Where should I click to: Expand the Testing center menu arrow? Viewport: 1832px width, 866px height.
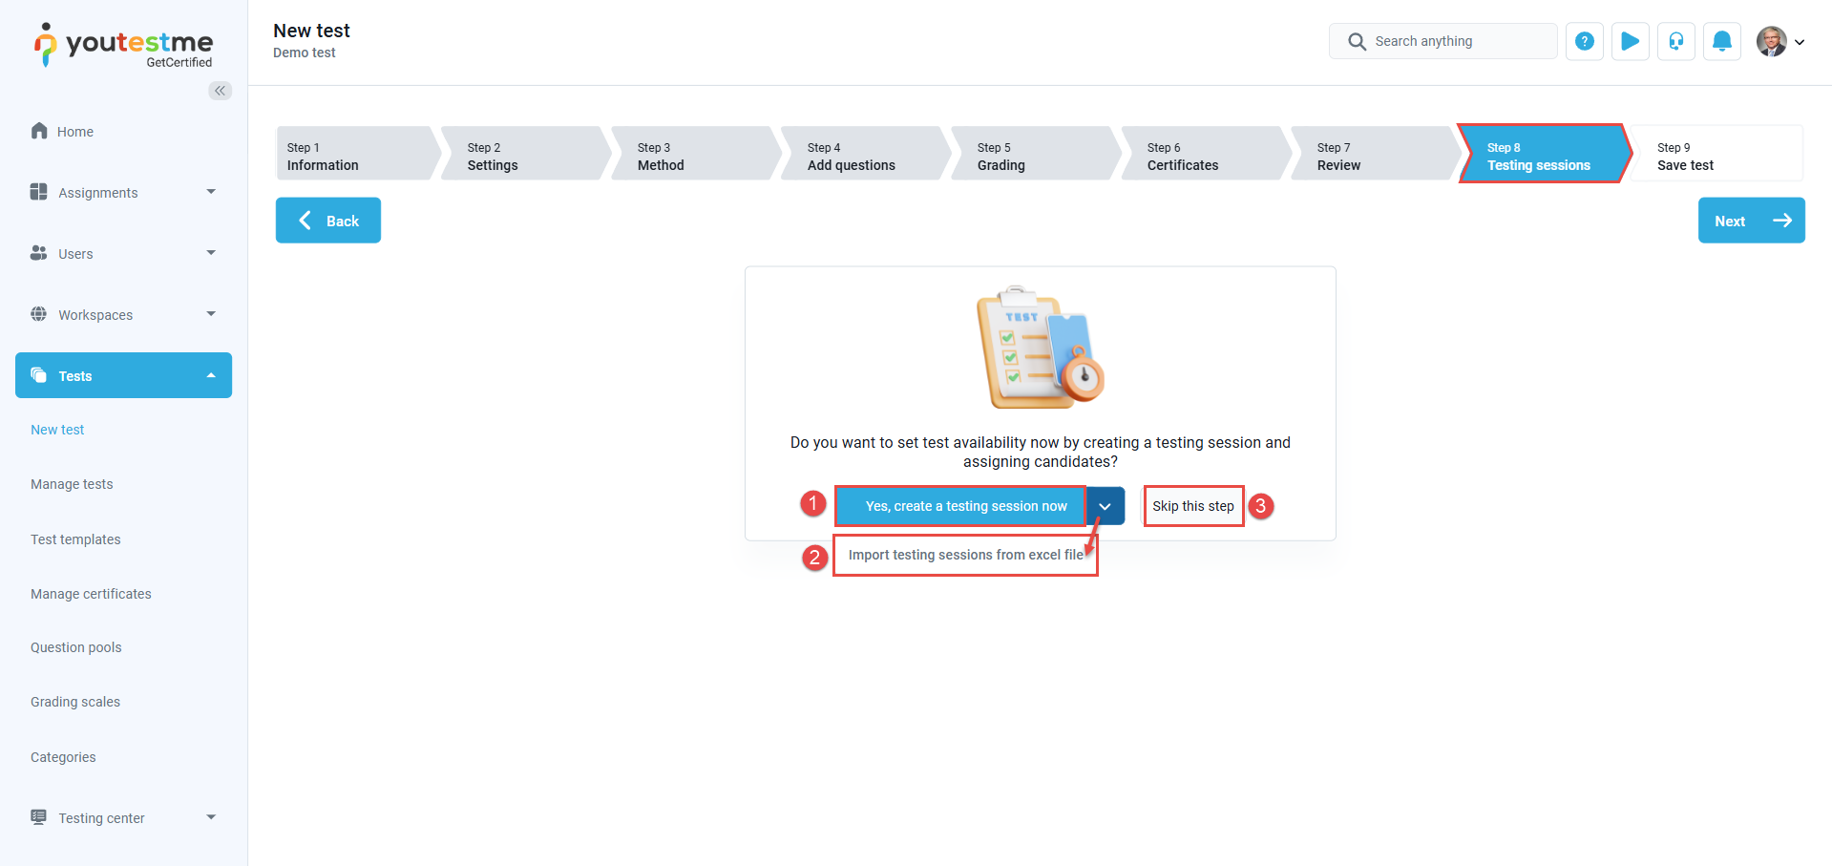(211, 817)
